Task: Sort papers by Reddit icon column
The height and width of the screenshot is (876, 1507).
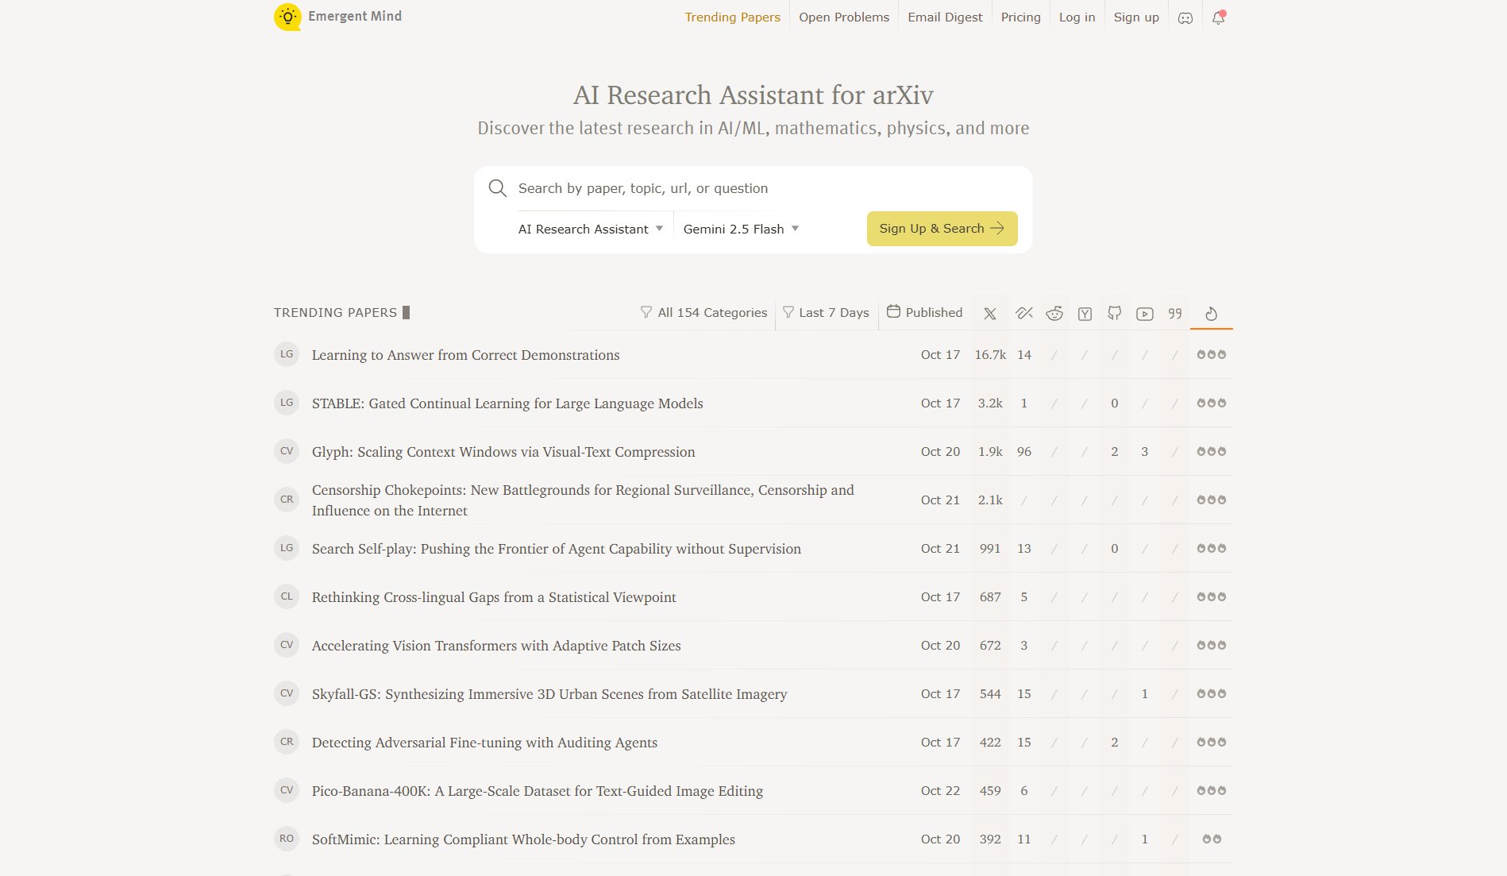Action: (1054, 314)
